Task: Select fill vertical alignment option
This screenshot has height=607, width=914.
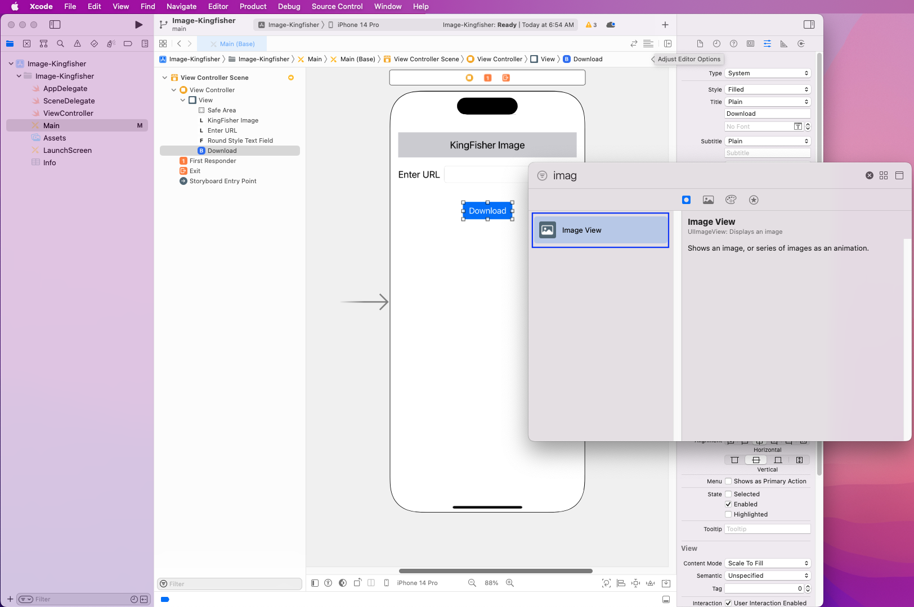Action: point(799,460)
